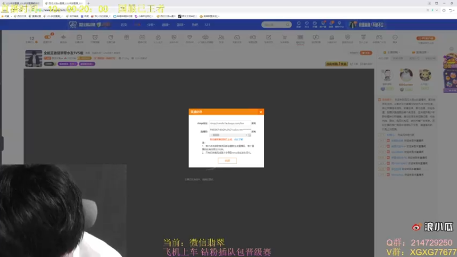Click the orange pill button at toolbar right end
This screenshot has width=457, height=257.
pyautogui.click(x=426, y=38)
